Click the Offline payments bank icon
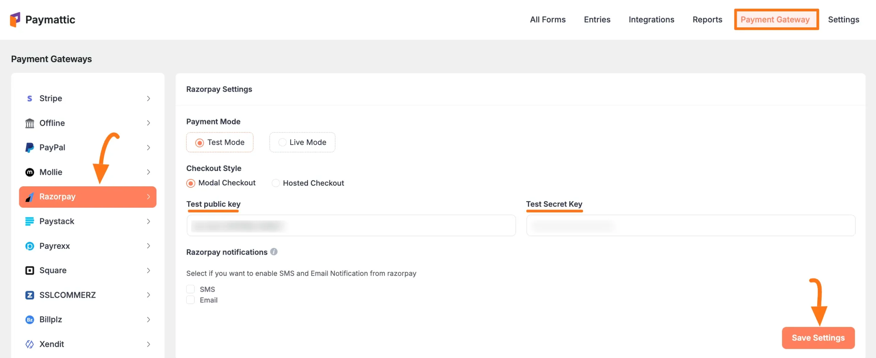Viewport: 876px width, 358px height. point(30,123)
